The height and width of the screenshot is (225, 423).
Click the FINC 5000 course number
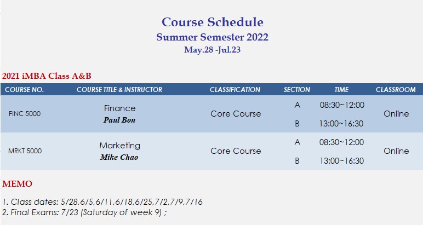coord(25,114)
